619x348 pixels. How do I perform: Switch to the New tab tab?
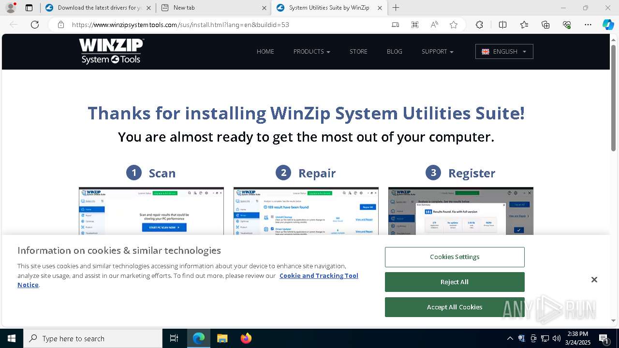tap(214, 8)
